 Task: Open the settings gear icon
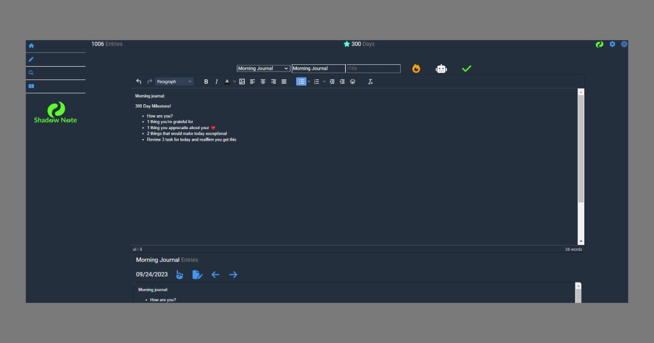click(x=612, y=44)
